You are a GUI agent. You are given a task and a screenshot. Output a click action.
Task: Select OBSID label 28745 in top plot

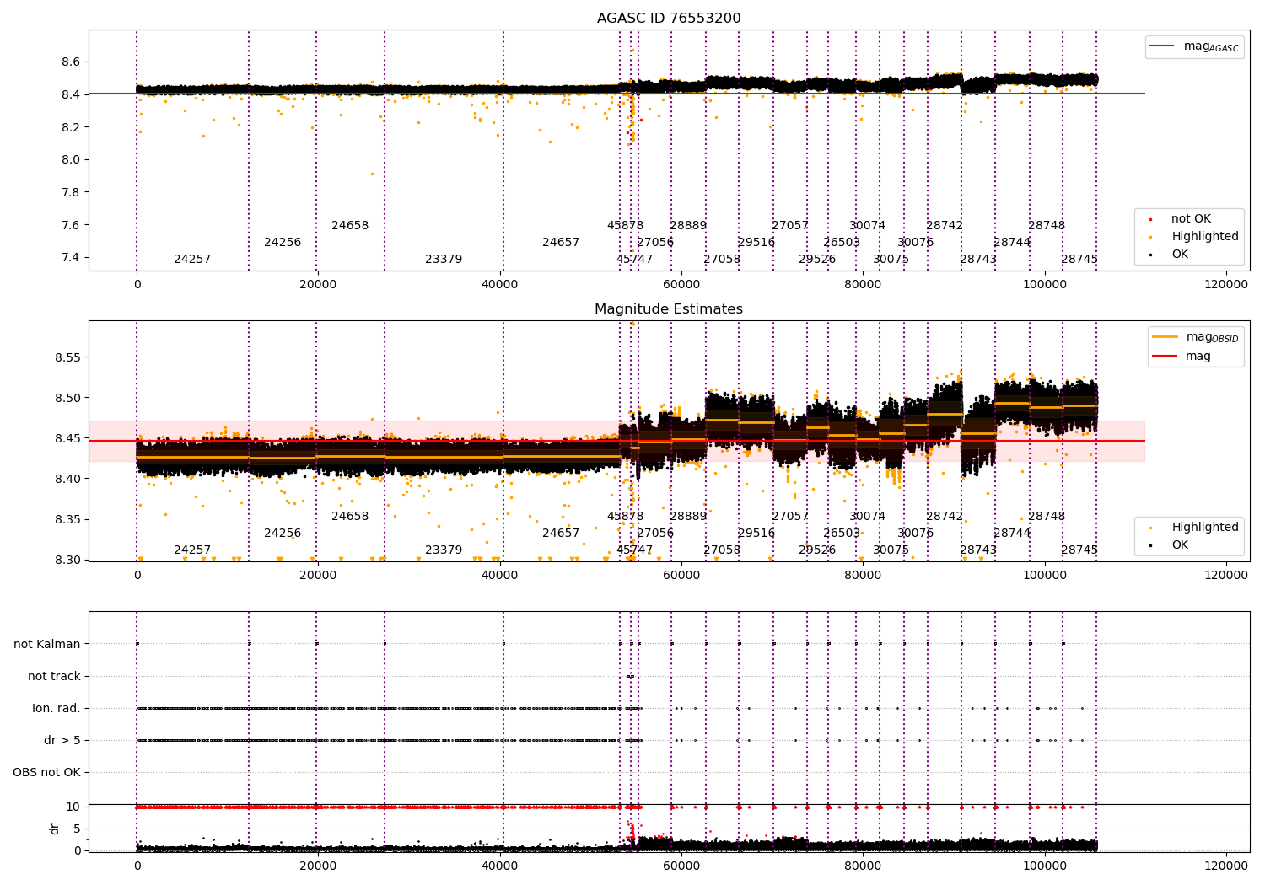coord(1079,260)
